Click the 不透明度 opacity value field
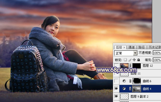 (x=157, y=53)
